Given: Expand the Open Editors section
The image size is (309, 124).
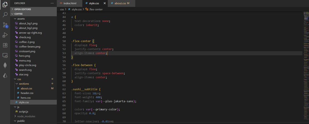Looking at the screenshot, I should 34,9.
